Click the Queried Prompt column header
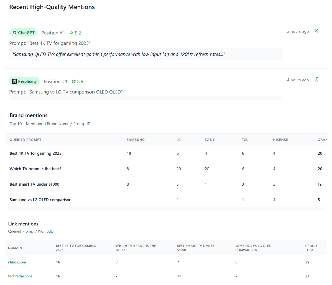The image size is (332, 285). coord(25,140)
